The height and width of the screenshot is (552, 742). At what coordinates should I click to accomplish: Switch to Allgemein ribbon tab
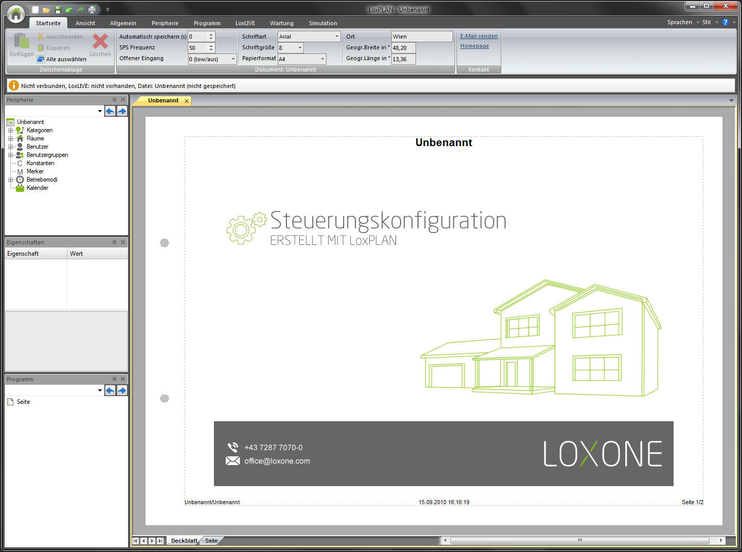(123, 23)
